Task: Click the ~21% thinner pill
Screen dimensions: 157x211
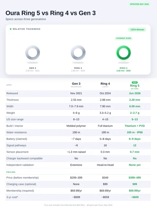Action: point(137,29)
